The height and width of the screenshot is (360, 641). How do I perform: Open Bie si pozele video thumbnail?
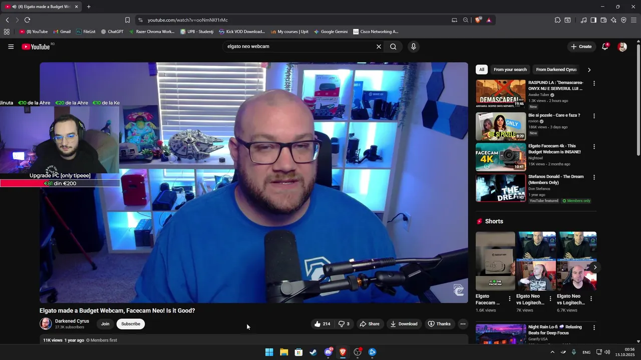coord(501,126)
